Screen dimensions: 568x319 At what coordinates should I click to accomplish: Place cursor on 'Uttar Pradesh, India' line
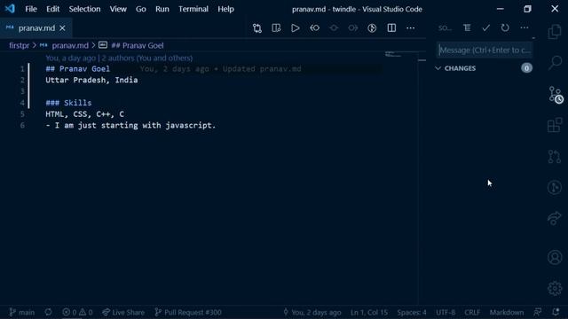pos(91,80)
